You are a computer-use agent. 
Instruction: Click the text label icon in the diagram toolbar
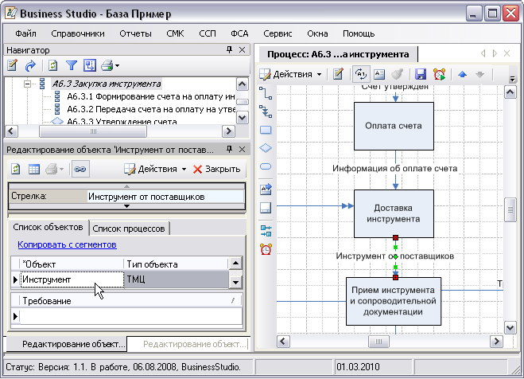379,74
